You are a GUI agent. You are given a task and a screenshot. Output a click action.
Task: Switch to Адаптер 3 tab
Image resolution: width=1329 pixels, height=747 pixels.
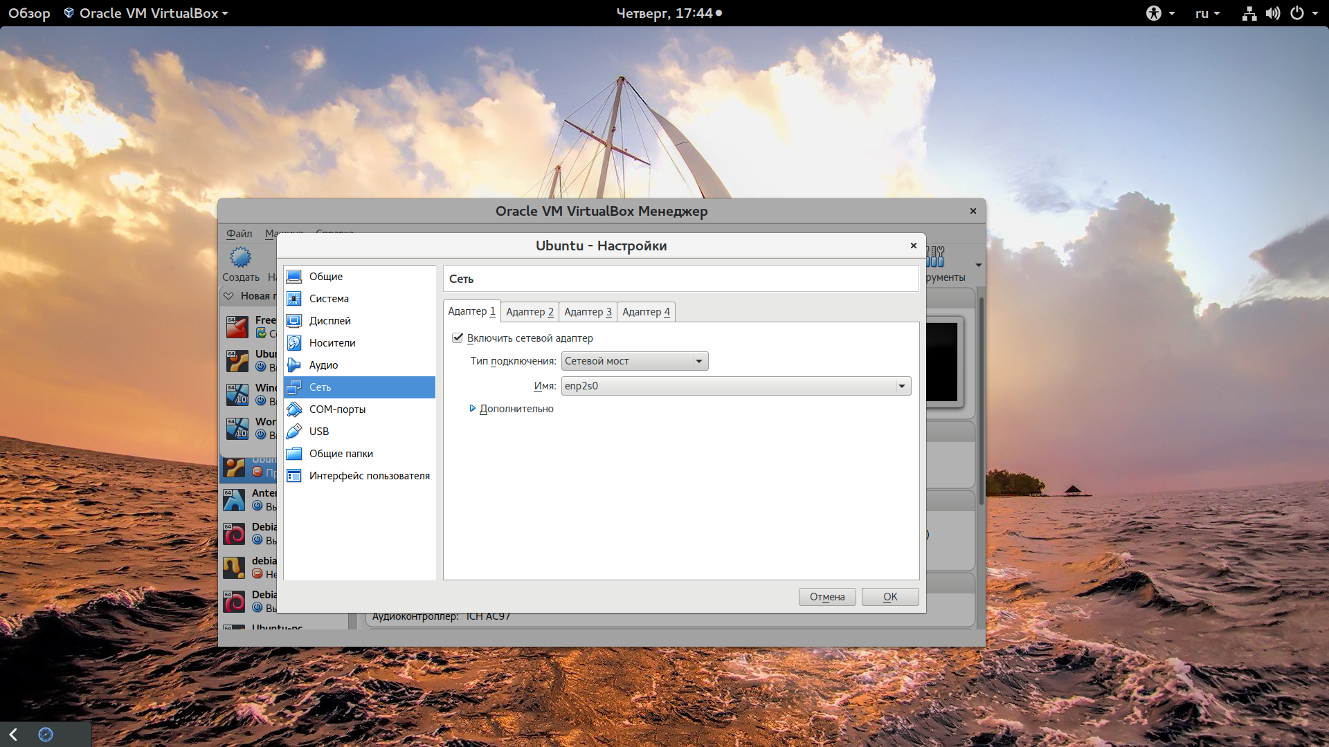click(x=587, y=311)
